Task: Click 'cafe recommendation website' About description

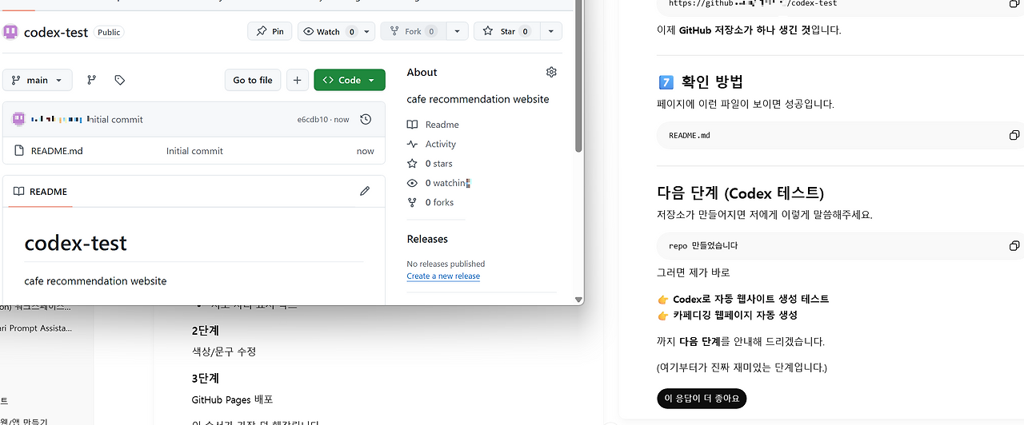Action: (x=478, y=99)
